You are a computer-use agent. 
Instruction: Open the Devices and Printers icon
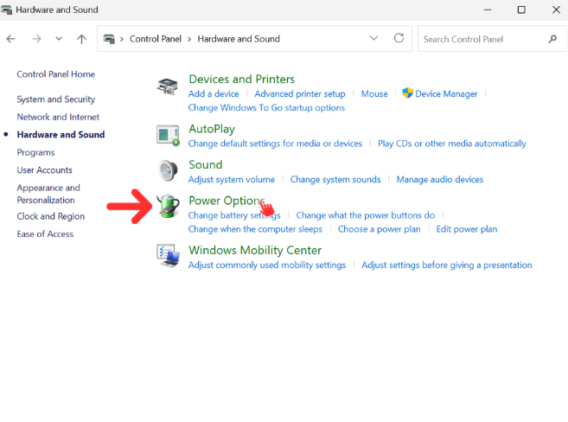(x=168, y=87)
